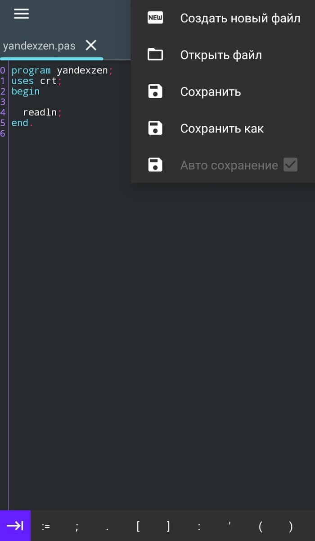Insert a semicolon from the symbol bar
Screen dimensions: 315x541
click(76, 526)
